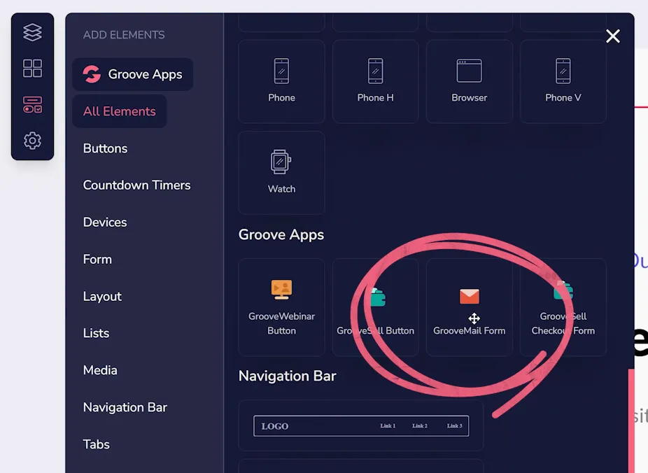The width and height of the screenshot is (648, 473).
Task: Open the Navigation Bar category
Action: [x=125, y=407]
